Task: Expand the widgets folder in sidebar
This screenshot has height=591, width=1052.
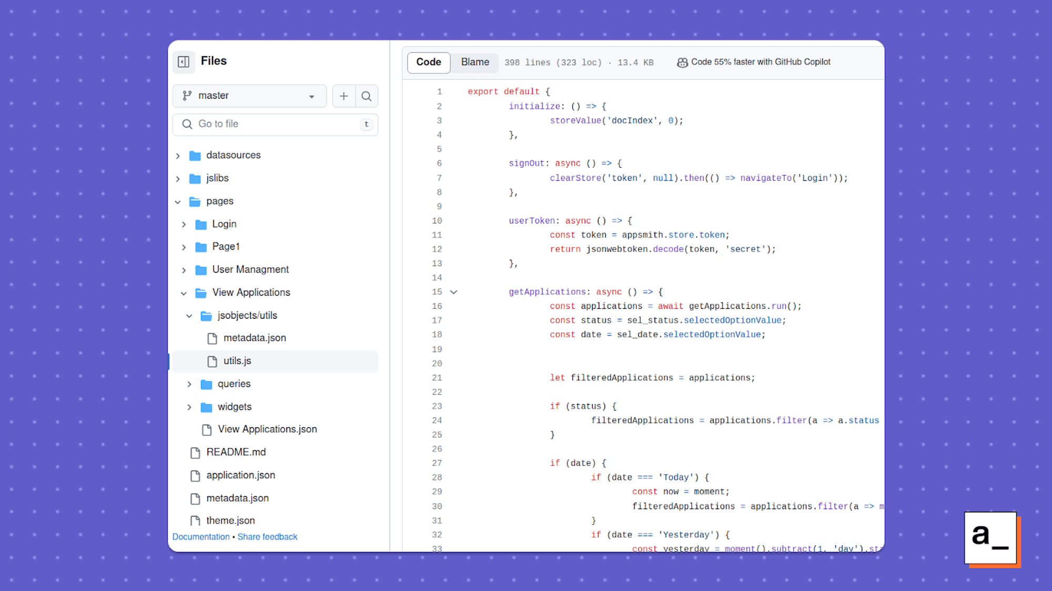Action: (190, 406)
